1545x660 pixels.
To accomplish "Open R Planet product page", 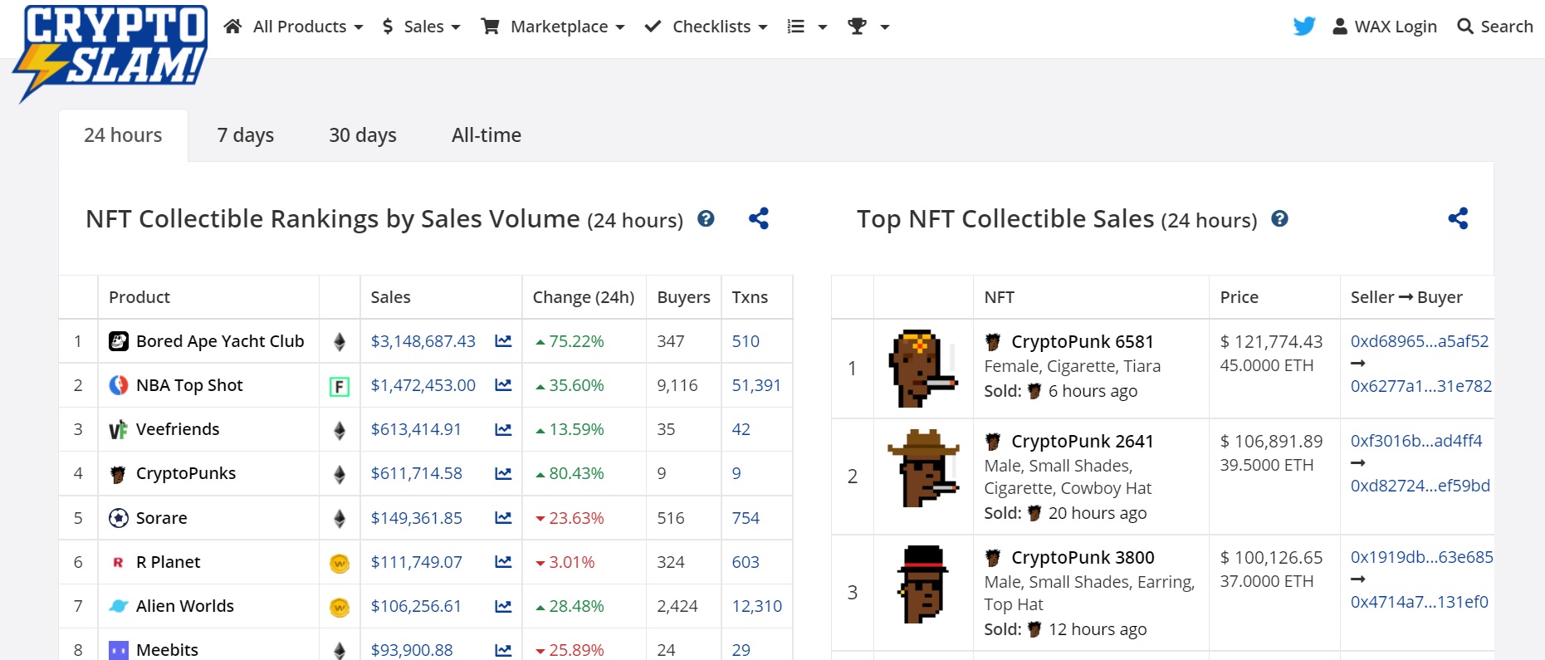I will 169,562.
